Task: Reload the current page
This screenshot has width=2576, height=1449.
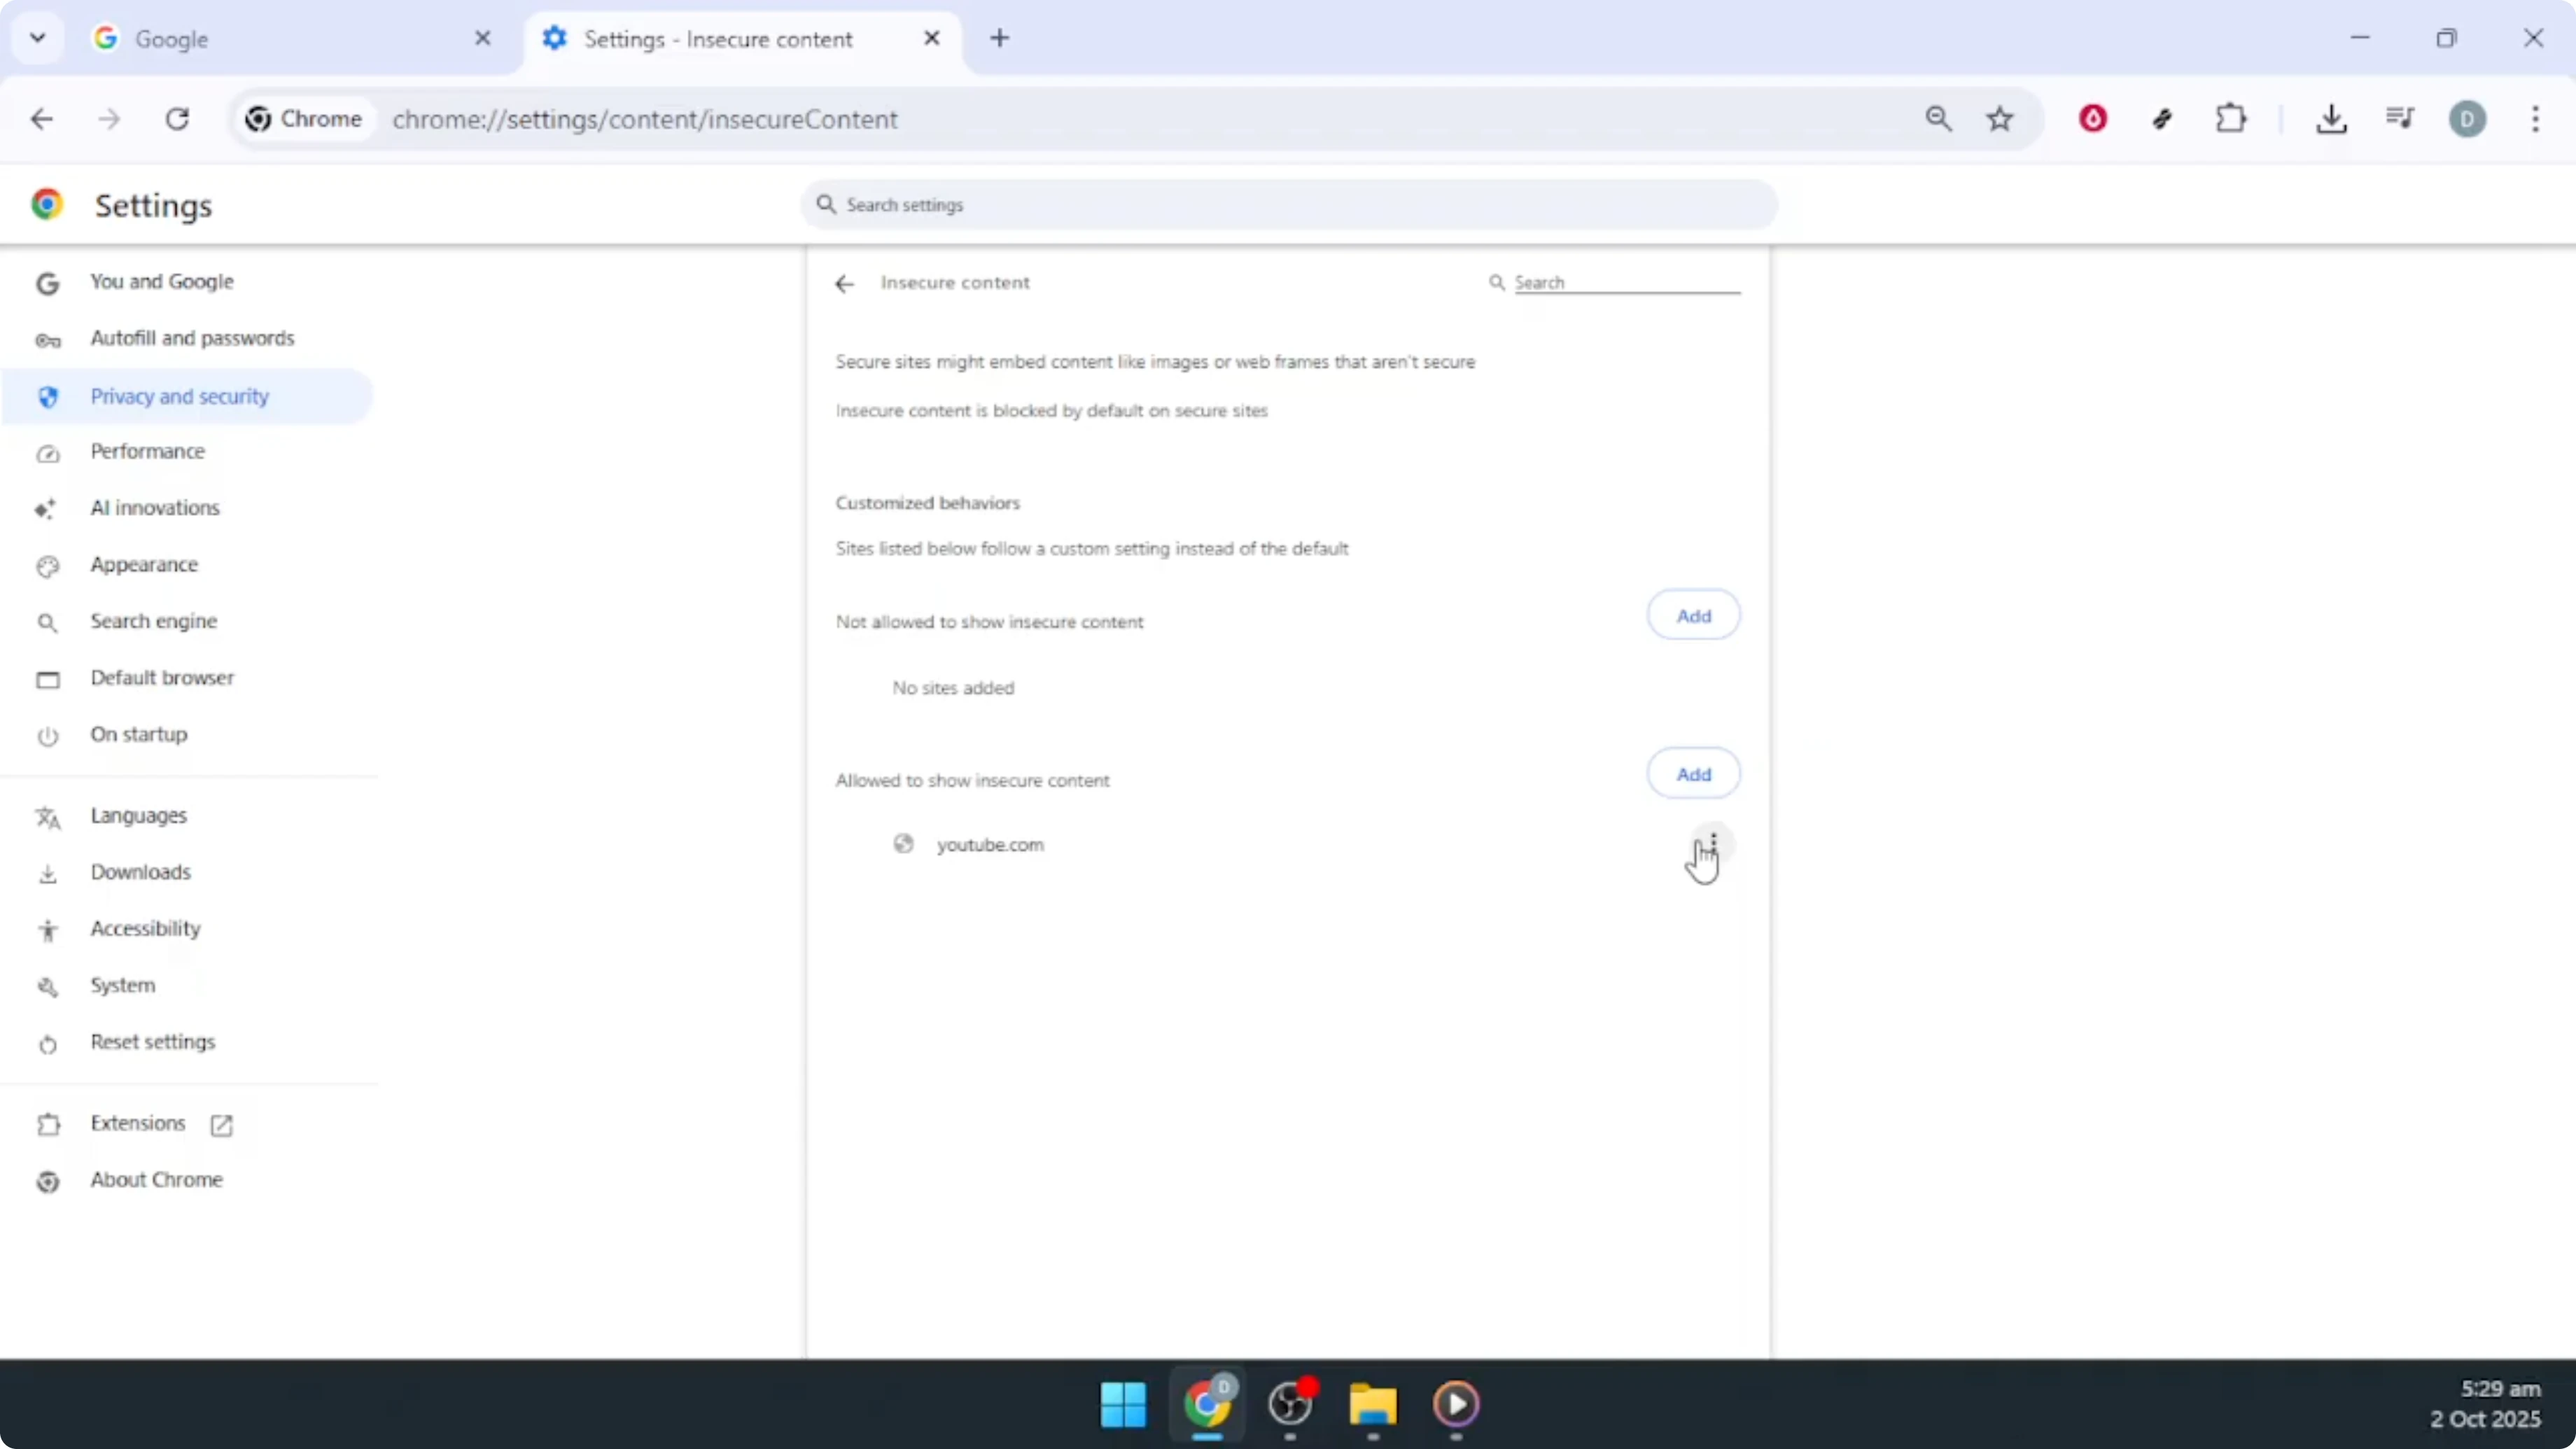Action: pos(178,119)
